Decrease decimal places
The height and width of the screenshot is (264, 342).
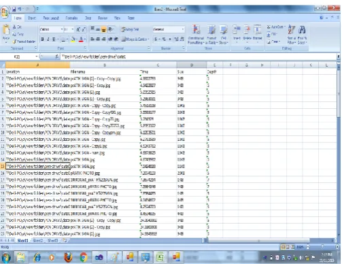(182, 39)
